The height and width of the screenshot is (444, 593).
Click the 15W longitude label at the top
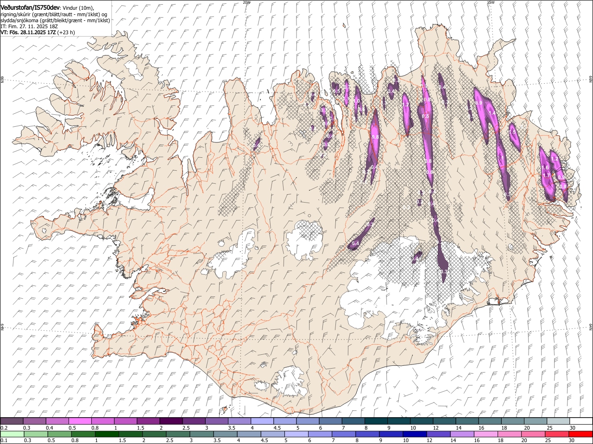point(490,2)
